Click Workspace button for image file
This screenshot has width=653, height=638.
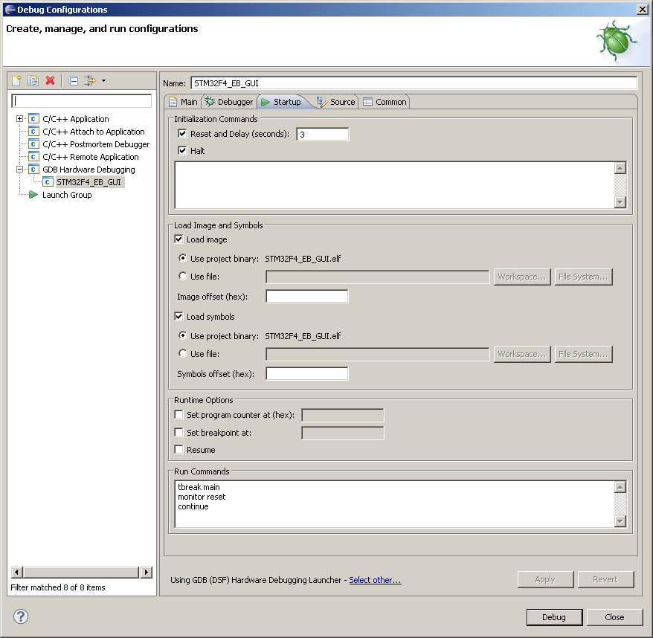522,277
